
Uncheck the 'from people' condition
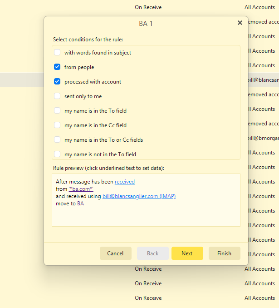57,67
